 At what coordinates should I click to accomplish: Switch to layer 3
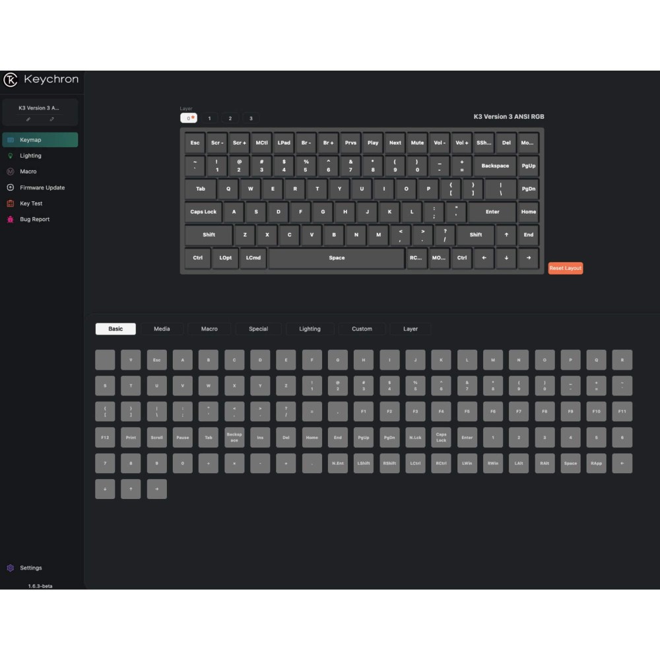tap(251, 118)
